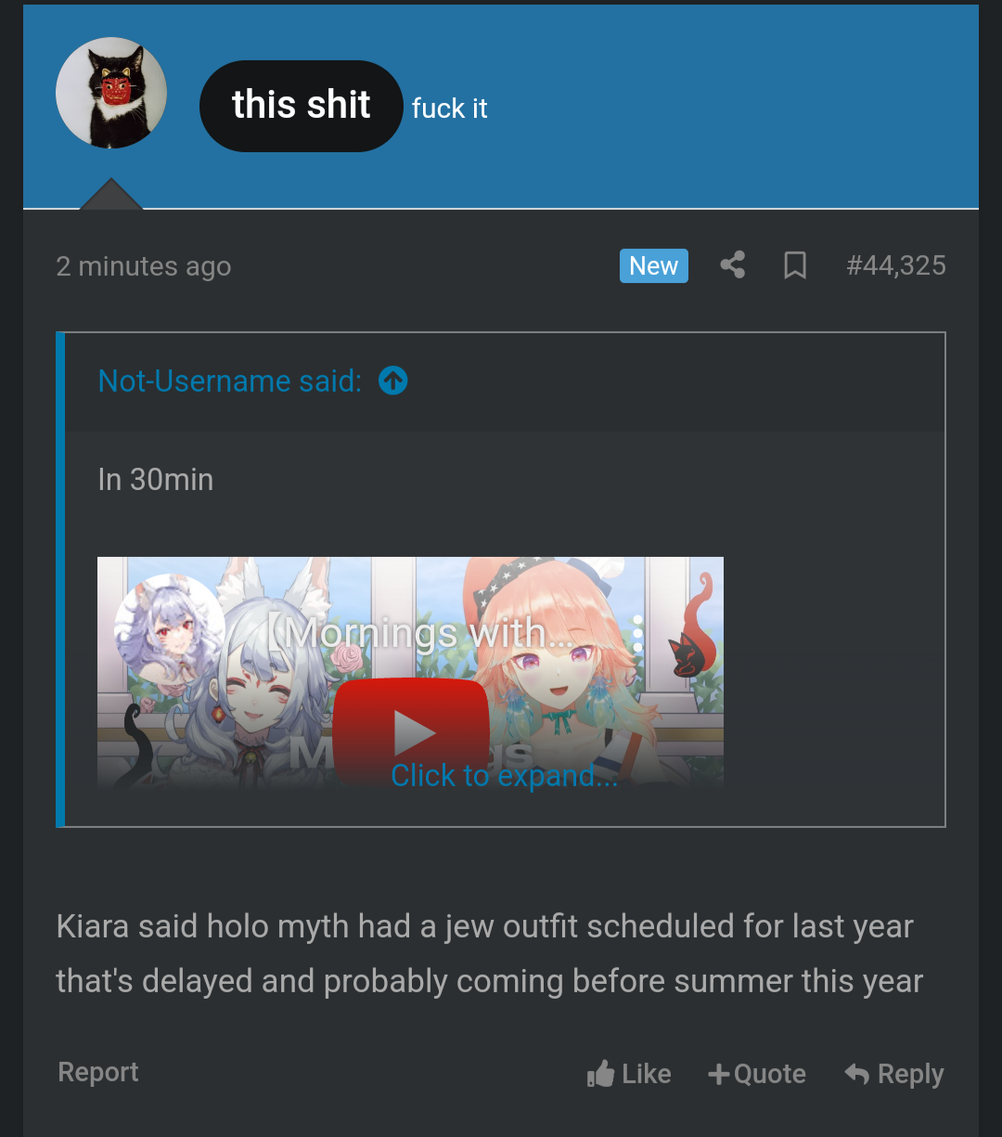Add post to multi-quote with +Quote
1002x1137 pixels.
click(x=757, y=1074)
